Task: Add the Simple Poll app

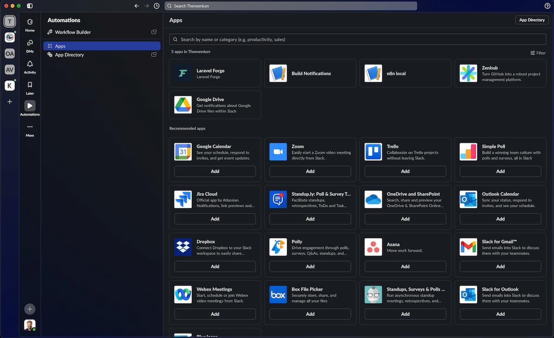Action: [x=500, y=171]
